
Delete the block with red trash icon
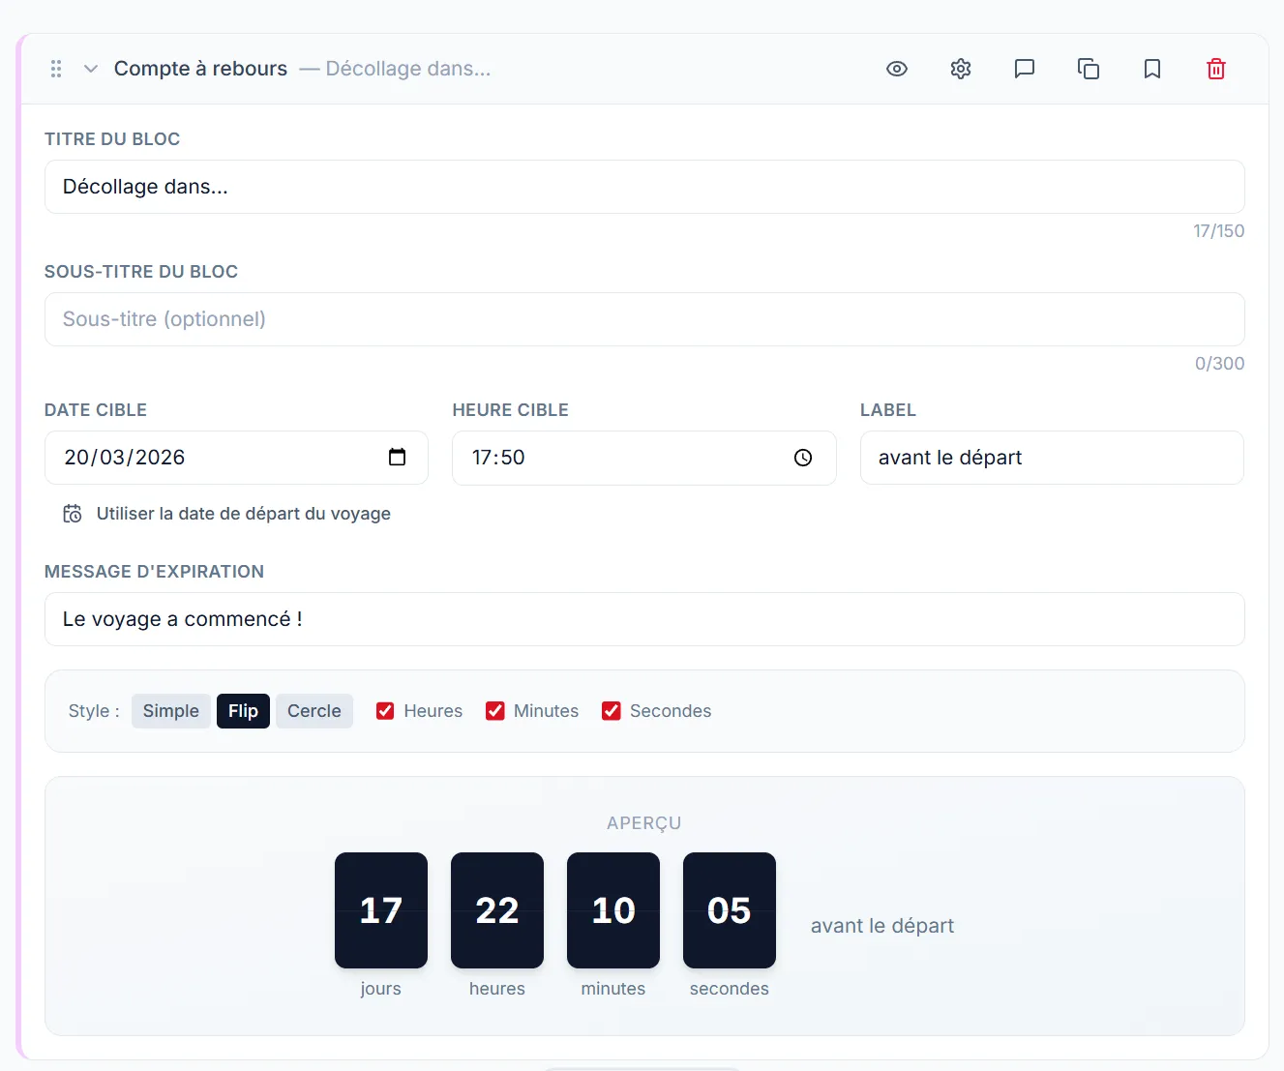click(1216, 69)
